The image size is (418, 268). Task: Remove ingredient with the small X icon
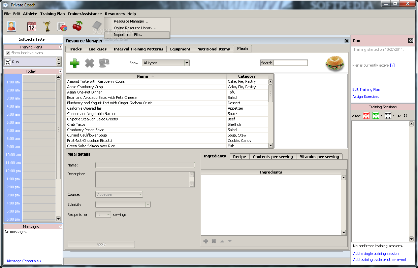tap(214, 241)
